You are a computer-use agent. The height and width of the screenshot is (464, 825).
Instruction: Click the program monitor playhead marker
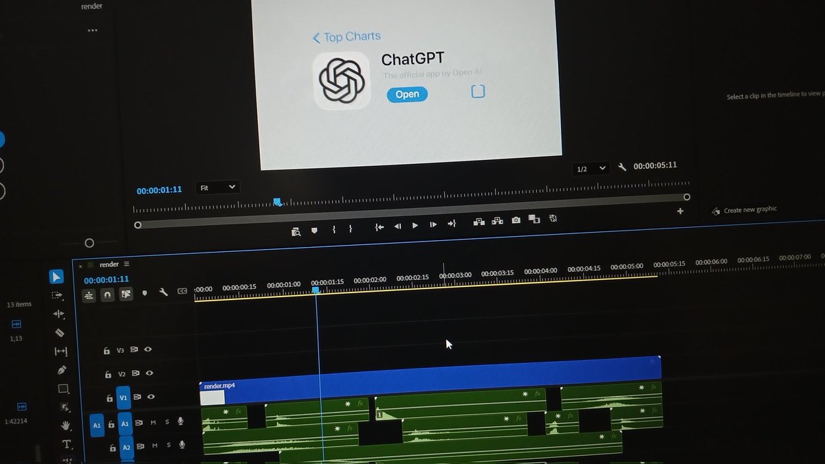(277, 202)
